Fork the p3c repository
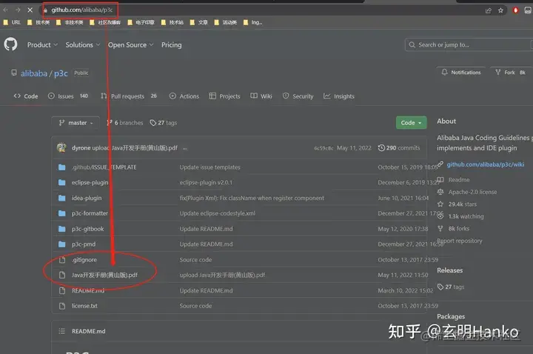Screen dimensions: 533x354 tap(510, 73)
